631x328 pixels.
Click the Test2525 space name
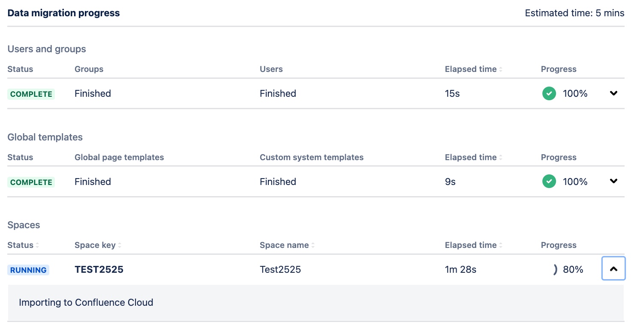click(280, 269)
